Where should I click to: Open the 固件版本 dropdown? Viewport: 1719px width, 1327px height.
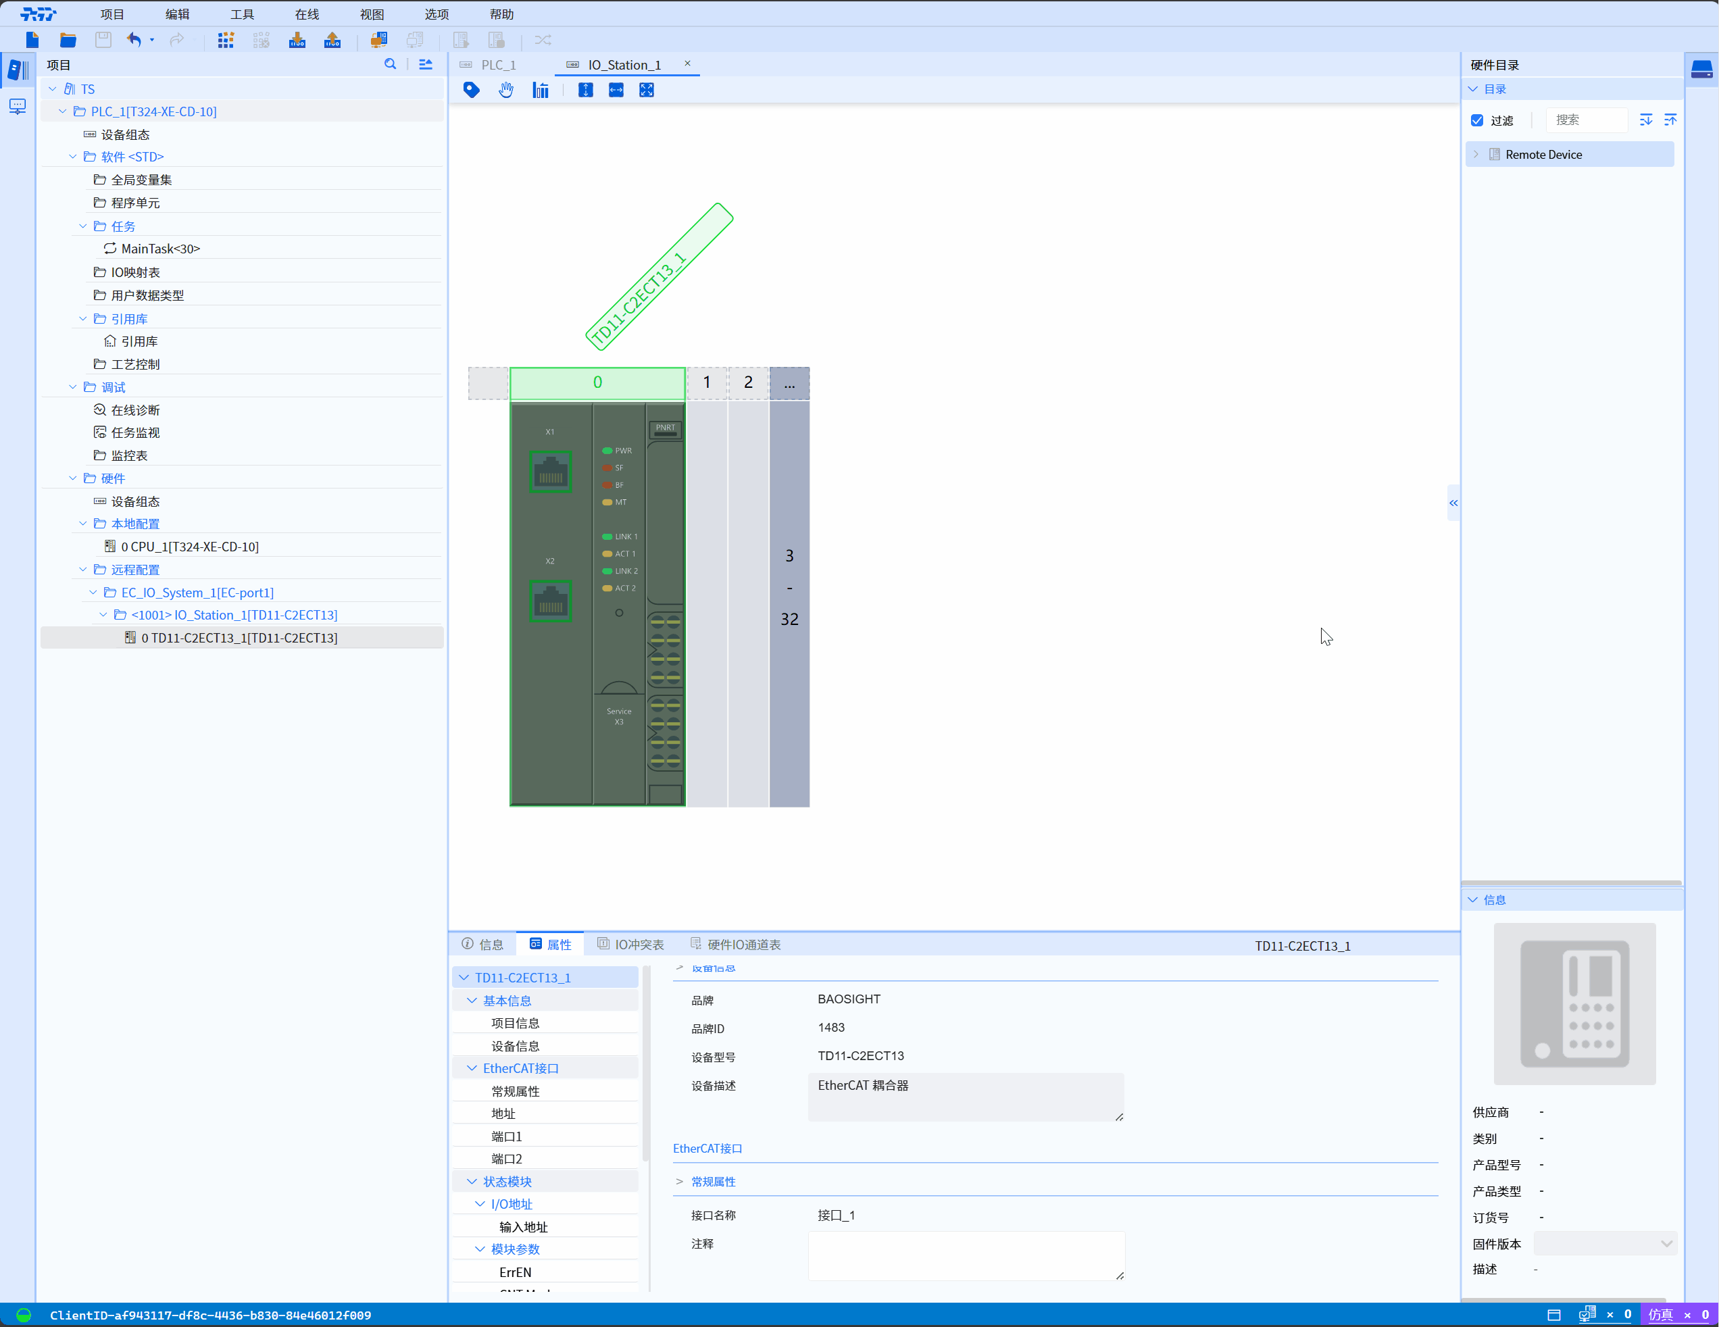(x=1605, y=1244)
